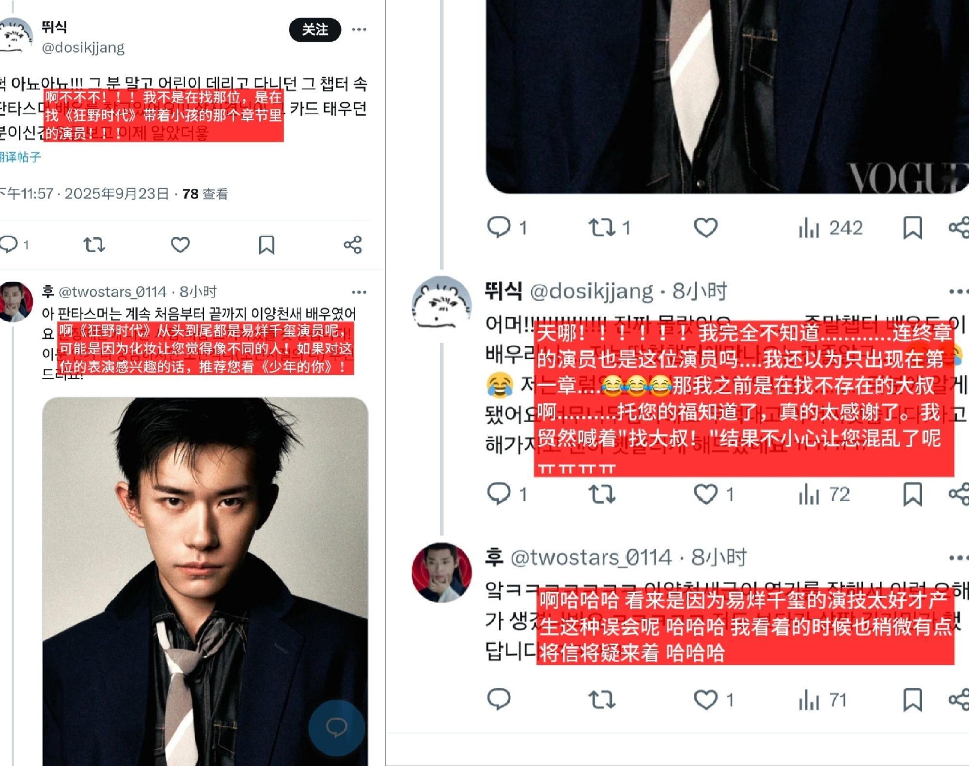Open twostars_0114 avatar in right column
Image resolution: width=969 pixels, height=766 pixels.
pyautogui.click(x=441, y=572)
